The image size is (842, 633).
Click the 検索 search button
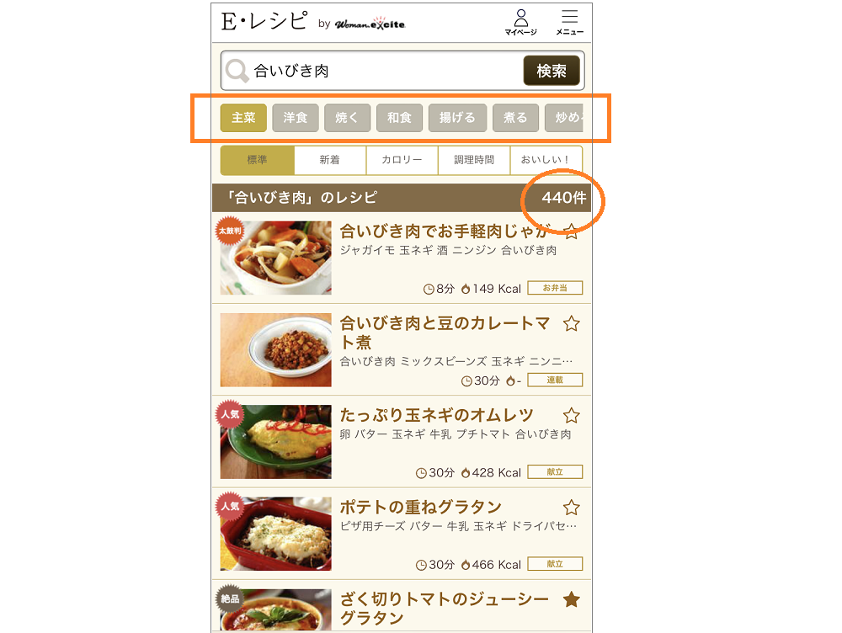pos(552,71)
